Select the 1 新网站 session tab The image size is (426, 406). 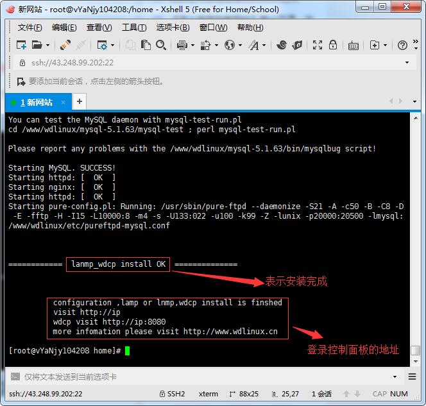coord(36,102)
